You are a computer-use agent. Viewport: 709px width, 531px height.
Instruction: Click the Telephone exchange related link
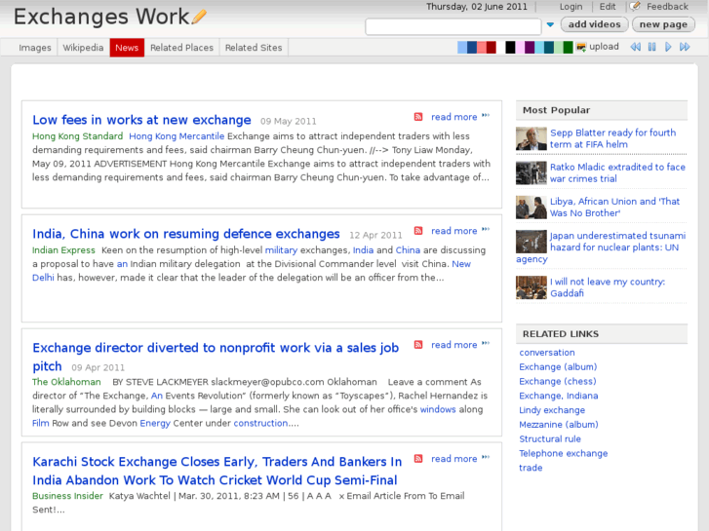tap(564, 453)
